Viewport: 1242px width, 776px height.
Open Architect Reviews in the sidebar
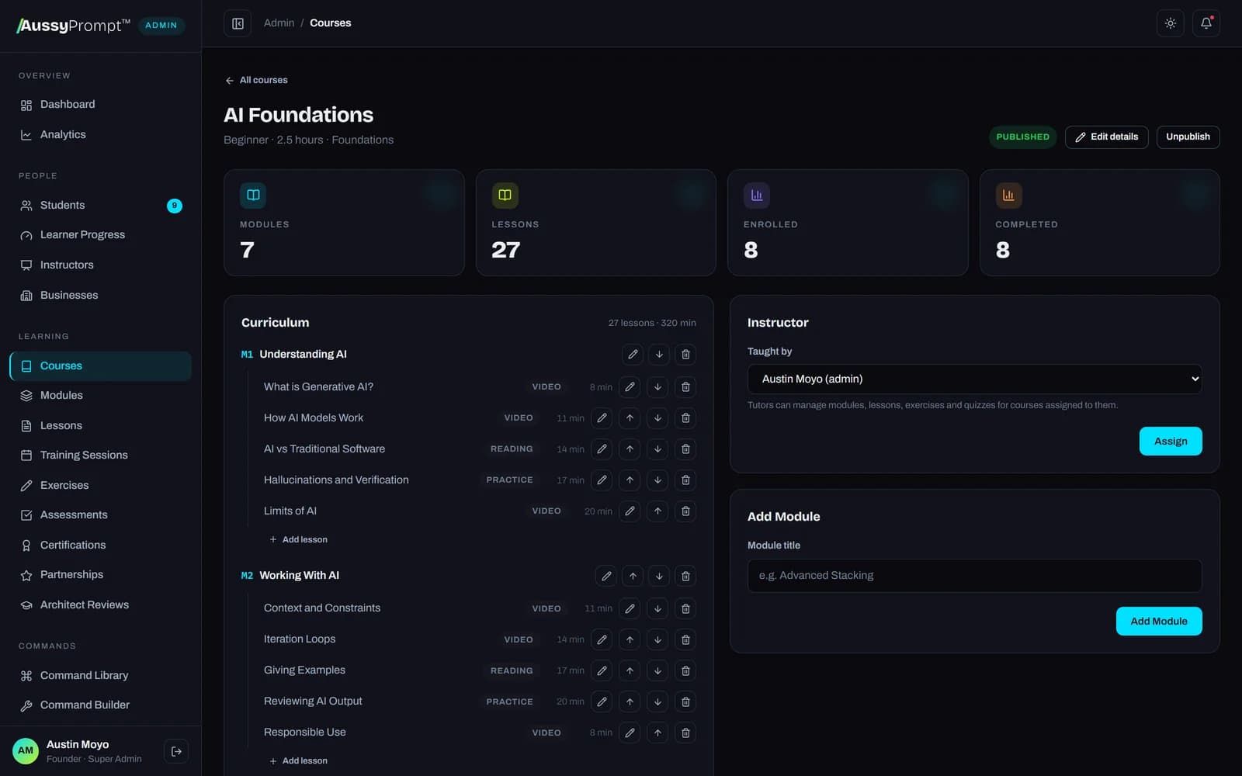click(x=100, y=605)
